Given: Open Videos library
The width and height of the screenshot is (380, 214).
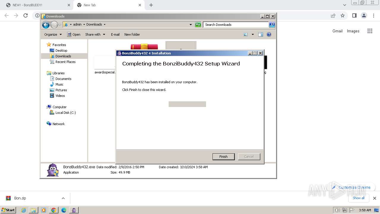Looking at the screenshot, I should coord(60,96).
